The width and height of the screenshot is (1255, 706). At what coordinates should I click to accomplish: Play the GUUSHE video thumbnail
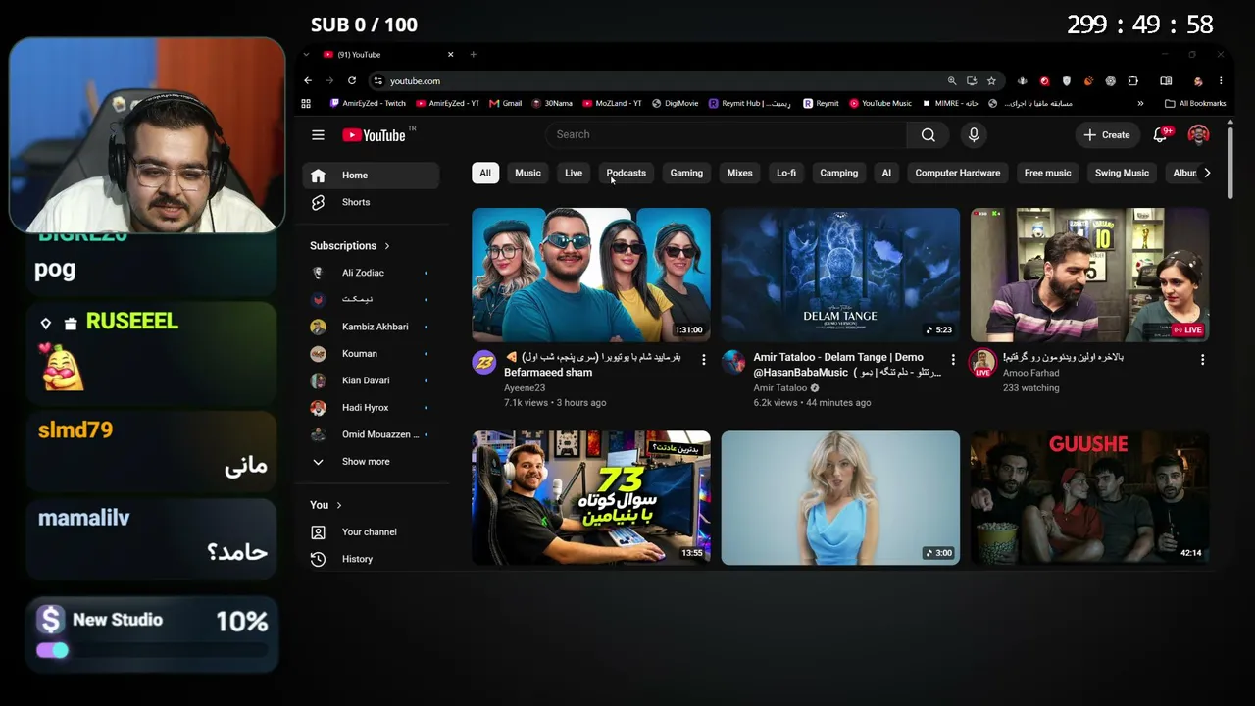(1089, 498)
